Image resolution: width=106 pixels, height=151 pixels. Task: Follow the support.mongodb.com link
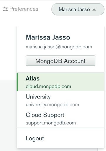point(51,123)
